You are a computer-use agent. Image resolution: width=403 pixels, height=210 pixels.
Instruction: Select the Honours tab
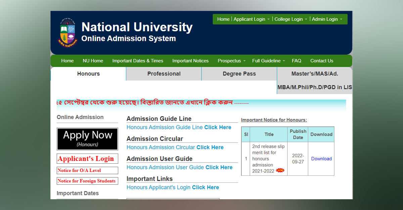pos(88,74)
